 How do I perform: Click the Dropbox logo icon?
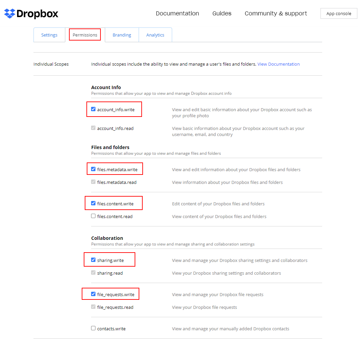10,14
